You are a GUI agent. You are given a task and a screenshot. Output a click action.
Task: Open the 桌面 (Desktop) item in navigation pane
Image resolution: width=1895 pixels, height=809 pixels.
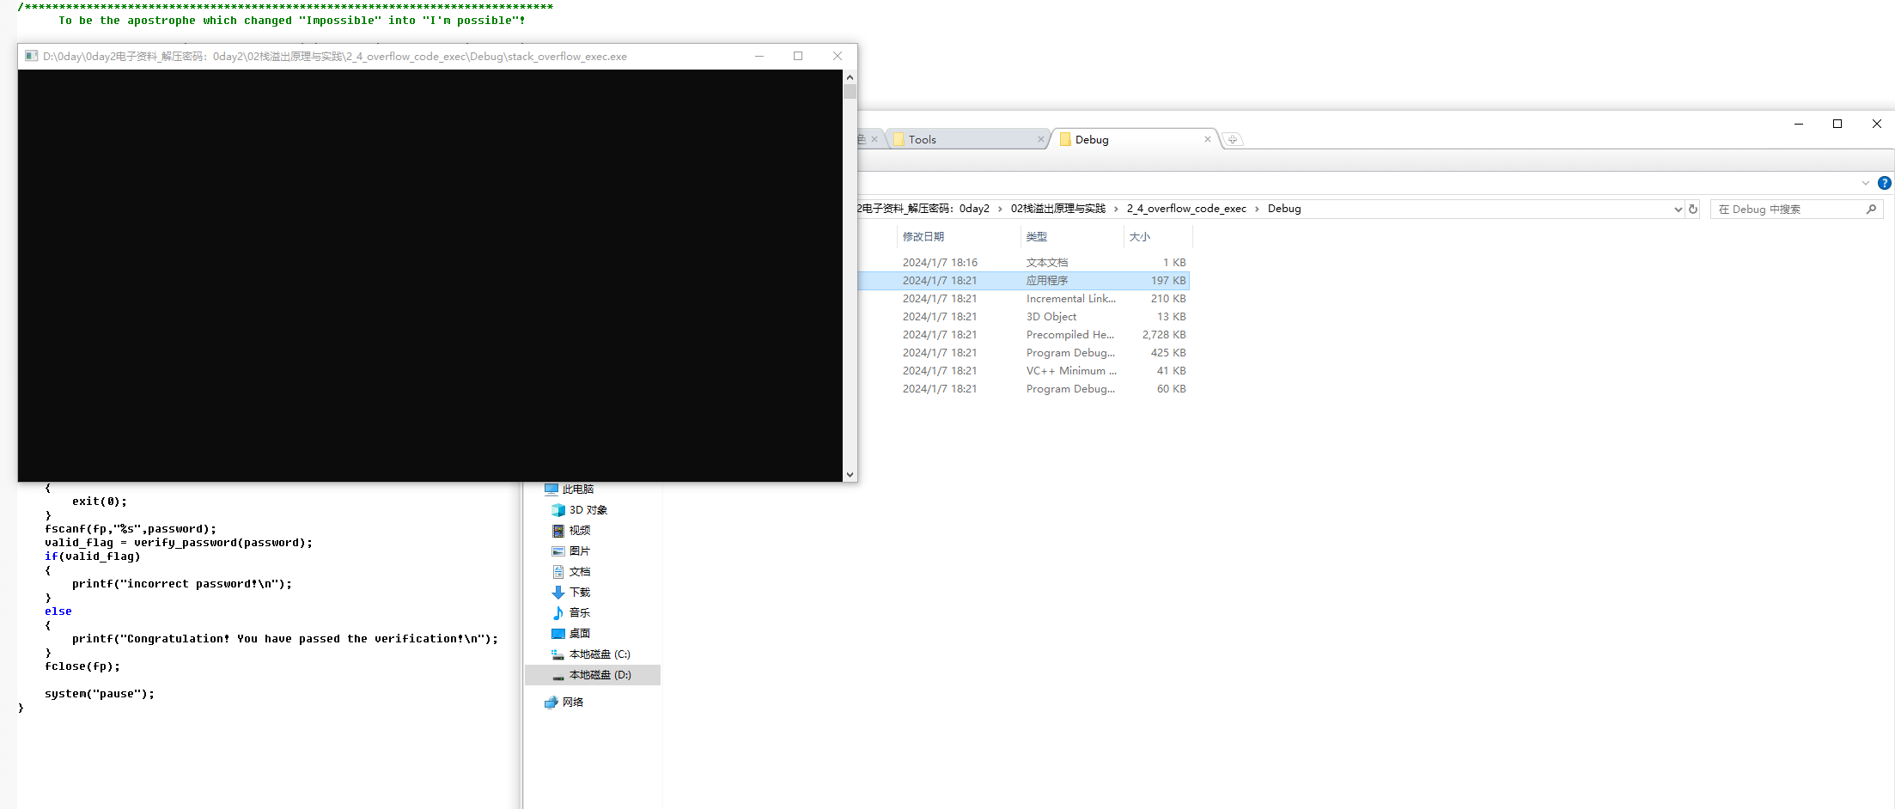coord(578,633)
